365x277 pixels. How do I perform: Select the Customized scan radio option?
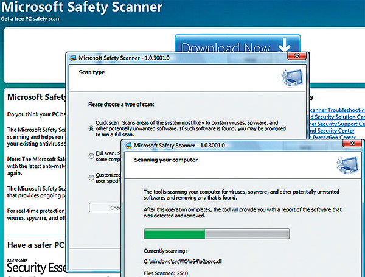point(91,177)
